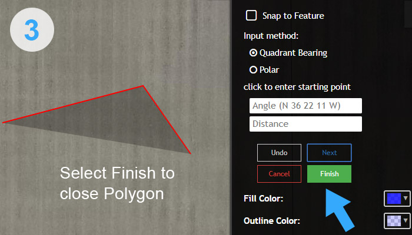The height and width of the screenshot is (235, 412).
Task: Click the checkered Outline Color swatch
Action: click(394, 221)
